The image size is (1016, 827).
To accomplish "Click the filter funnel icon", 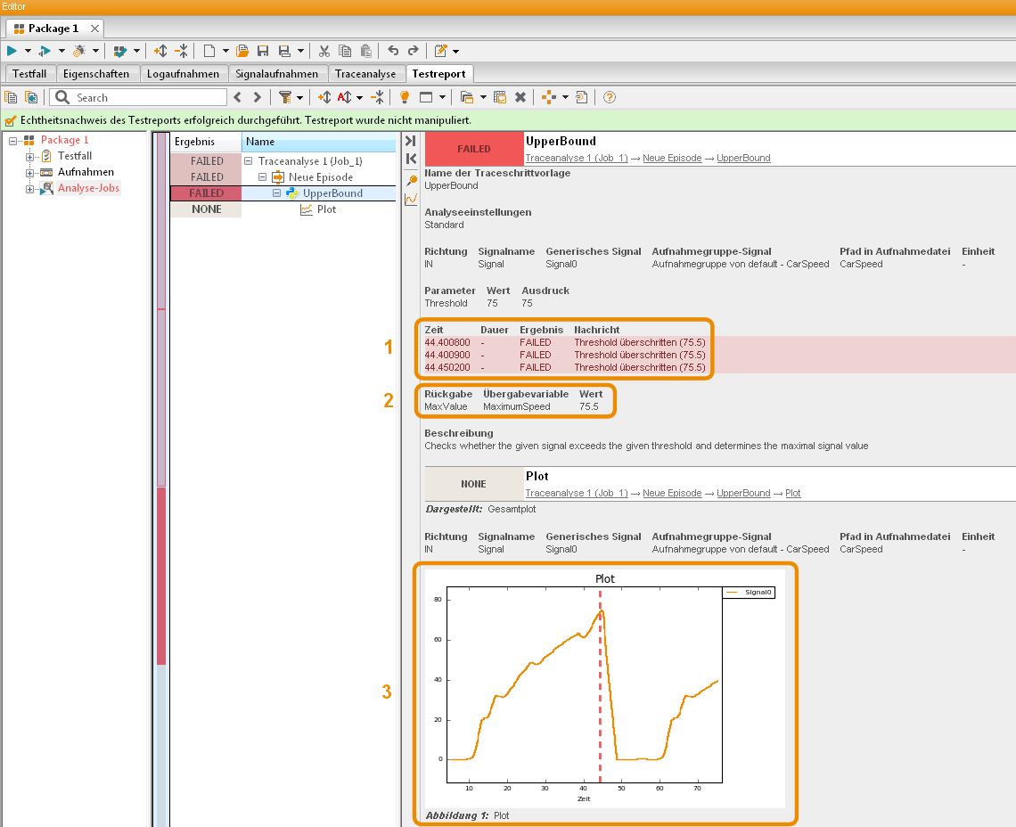I will click(284, 97).
